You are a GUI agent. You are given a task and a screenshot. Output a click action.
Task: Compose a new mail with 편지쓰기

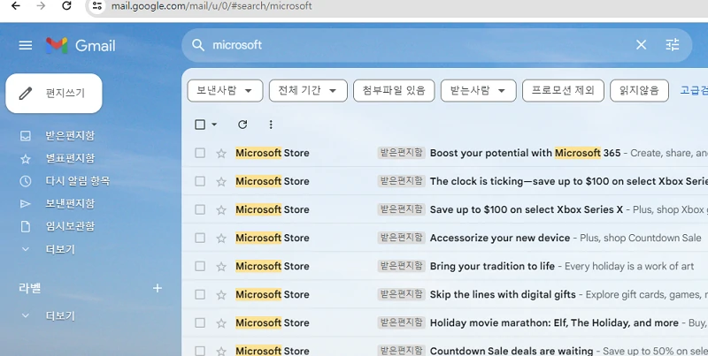(x=54, y=94)
